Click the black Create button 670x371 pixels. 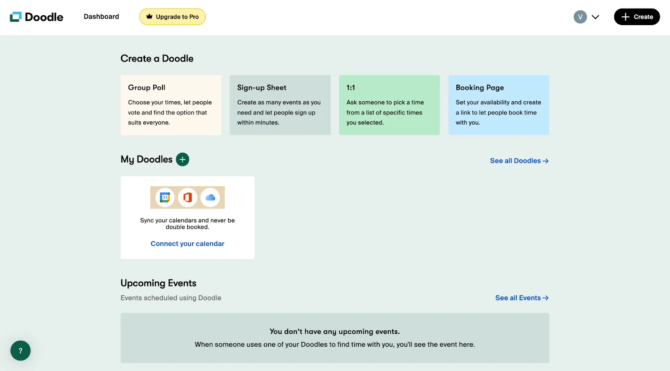[x=637, y=17]
